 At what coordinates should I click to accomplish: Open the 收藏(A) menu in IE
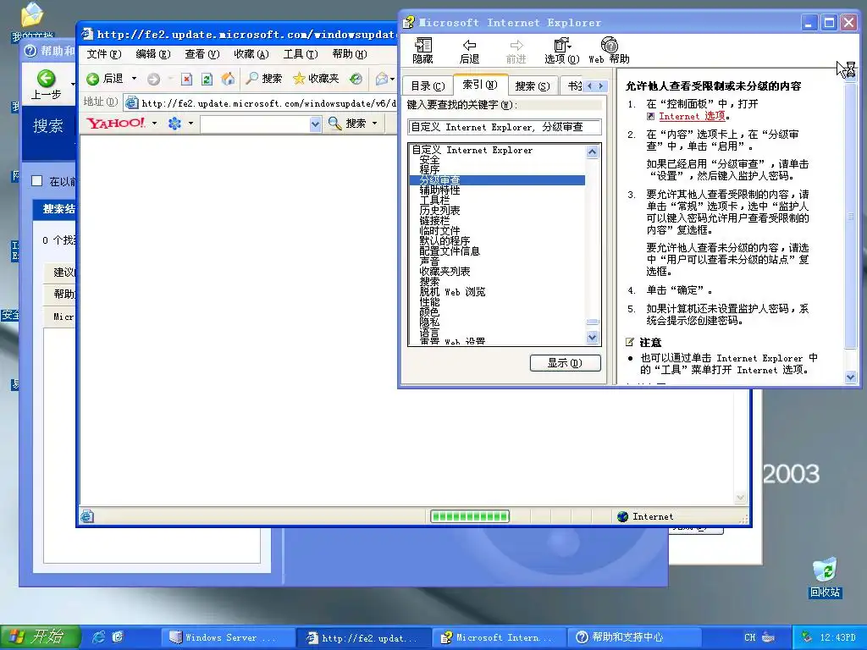(251, 54)
